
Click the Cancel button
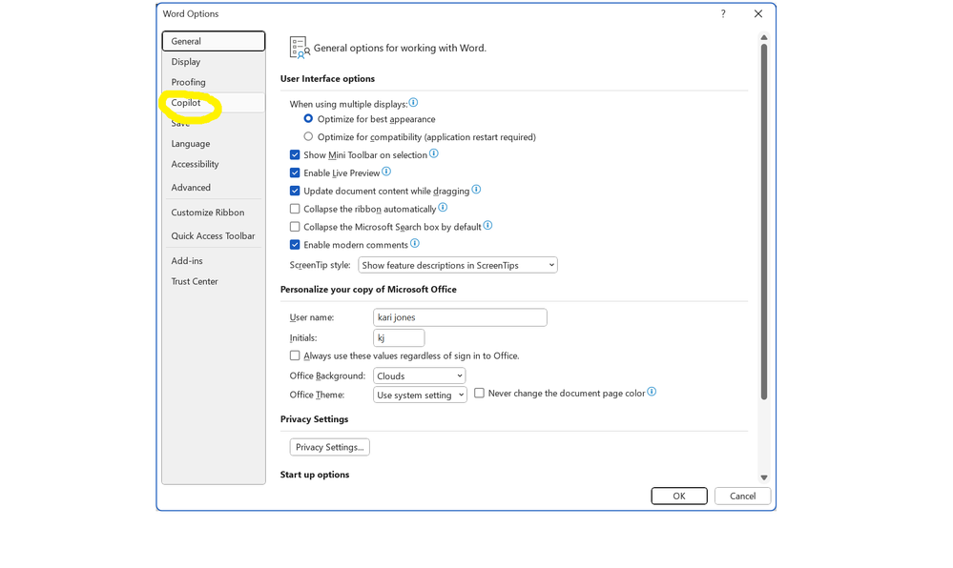(x=743, y=496)
